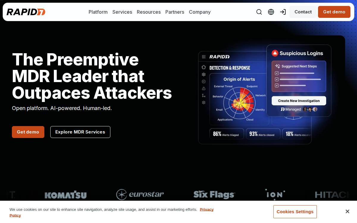Click the Komatsu logo
This screenshot has height=223, width=357.
(x=65, y=195)
